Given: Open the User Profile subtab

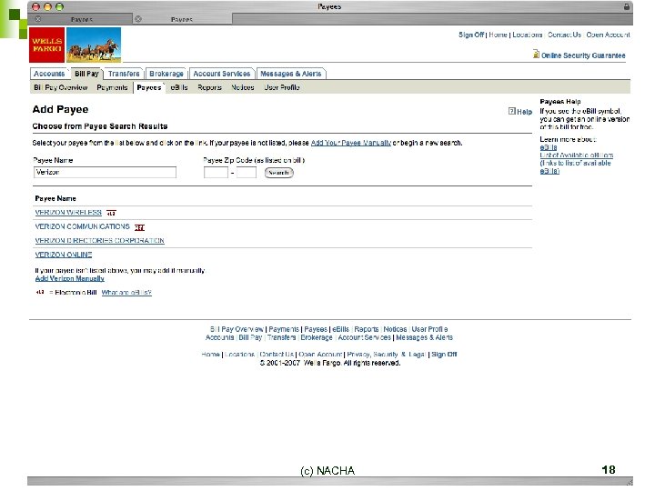Looking at the screenshot, I should pyautogui.click(x=282, y=87).
